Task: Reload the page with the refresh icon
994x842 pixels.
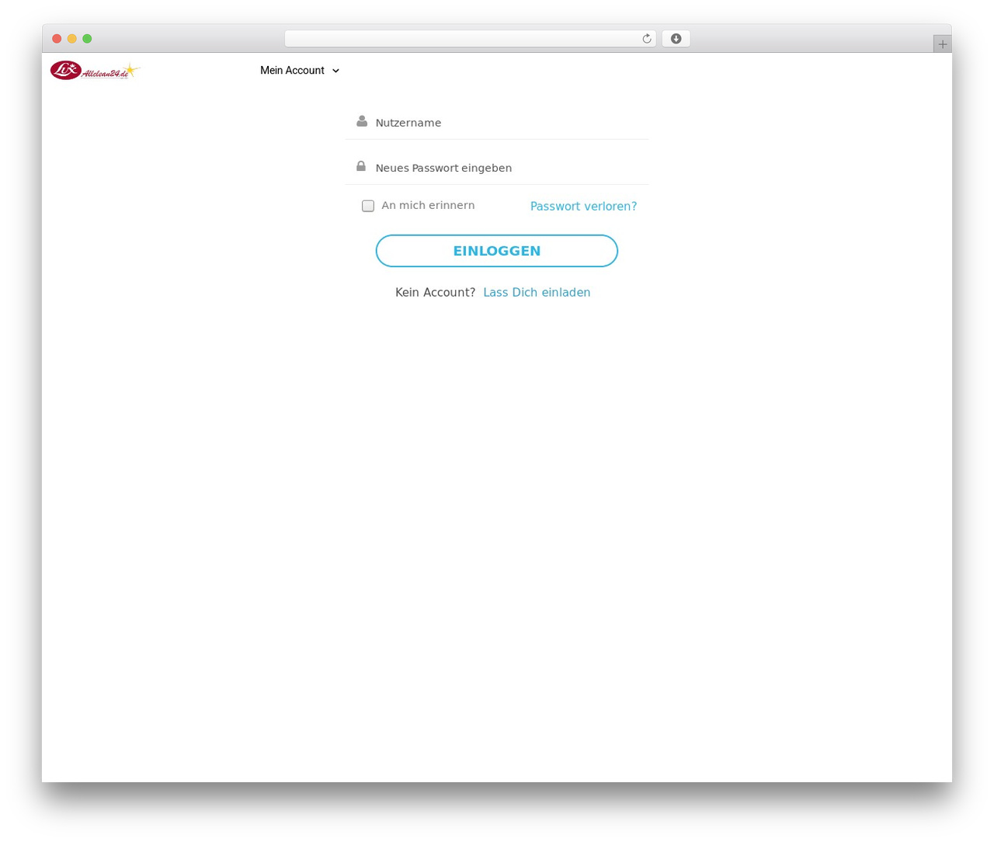Action: point(646,39)
